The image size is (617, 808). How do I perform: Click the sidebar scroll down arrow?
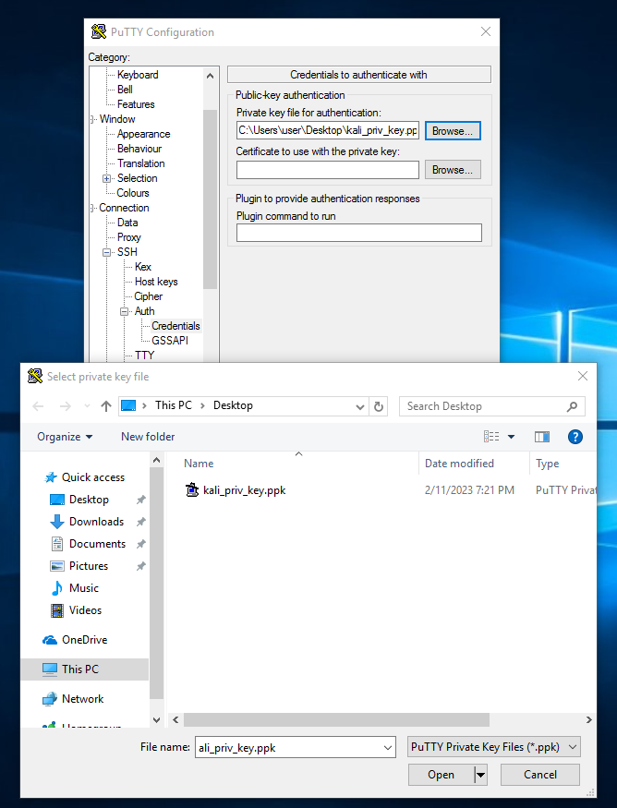(157, 720)
